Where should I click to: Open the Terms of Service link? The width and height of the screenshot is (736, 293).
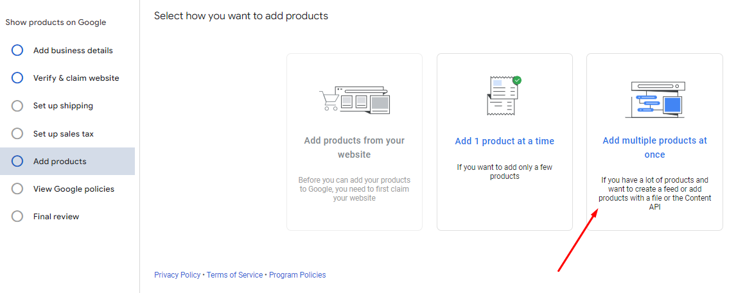coord(234,275)
